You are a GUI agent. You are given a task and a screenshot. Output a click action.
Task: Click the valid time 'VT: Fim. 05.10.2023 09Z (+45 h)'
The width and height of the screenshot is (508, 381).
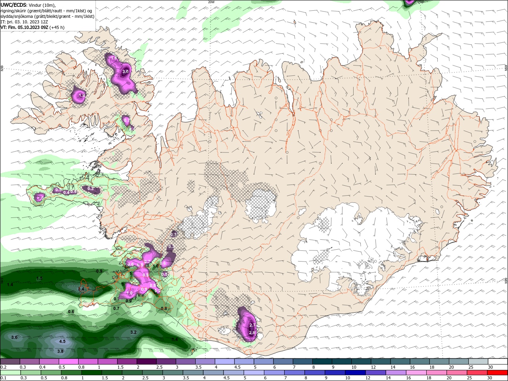point(33,27)
